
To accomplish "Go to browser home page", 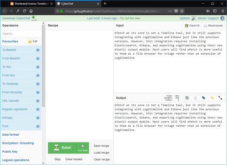I will 31,11.
